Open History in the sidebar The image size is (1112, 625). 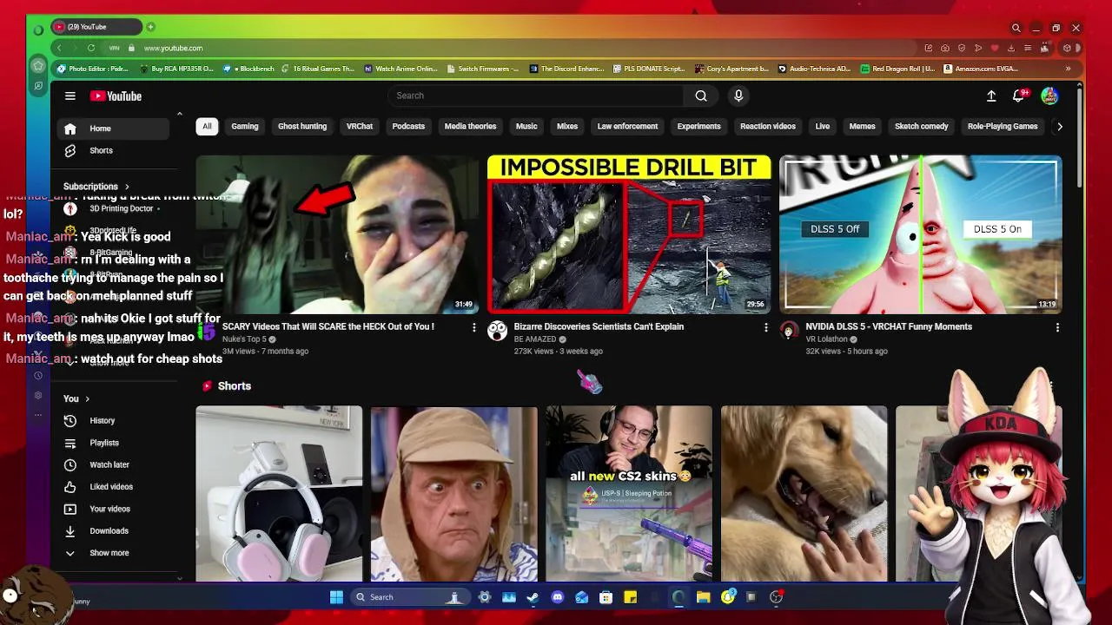[113, 420]
